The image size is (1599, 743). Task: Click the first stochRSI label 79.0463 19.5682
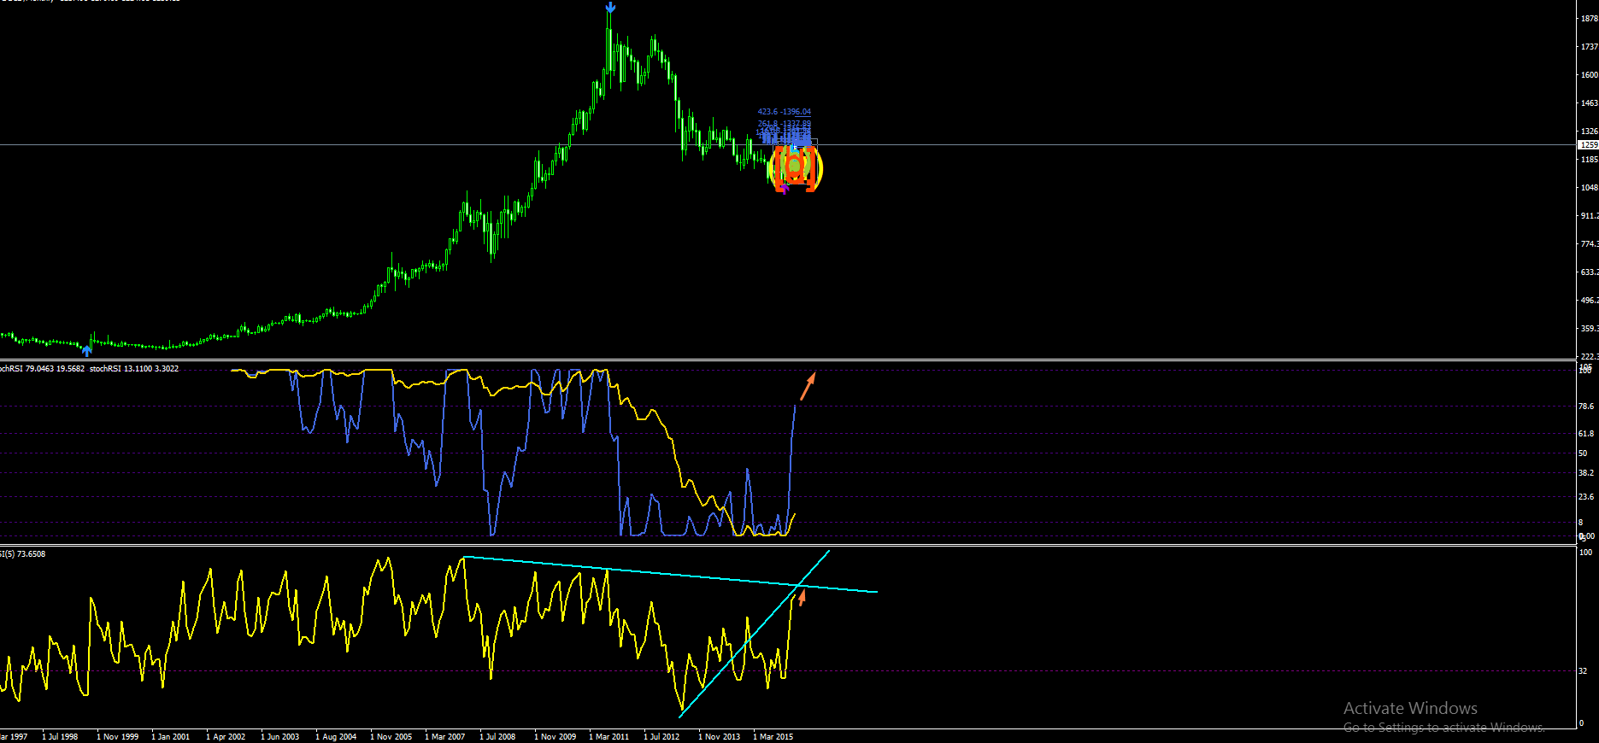point(43,369)
